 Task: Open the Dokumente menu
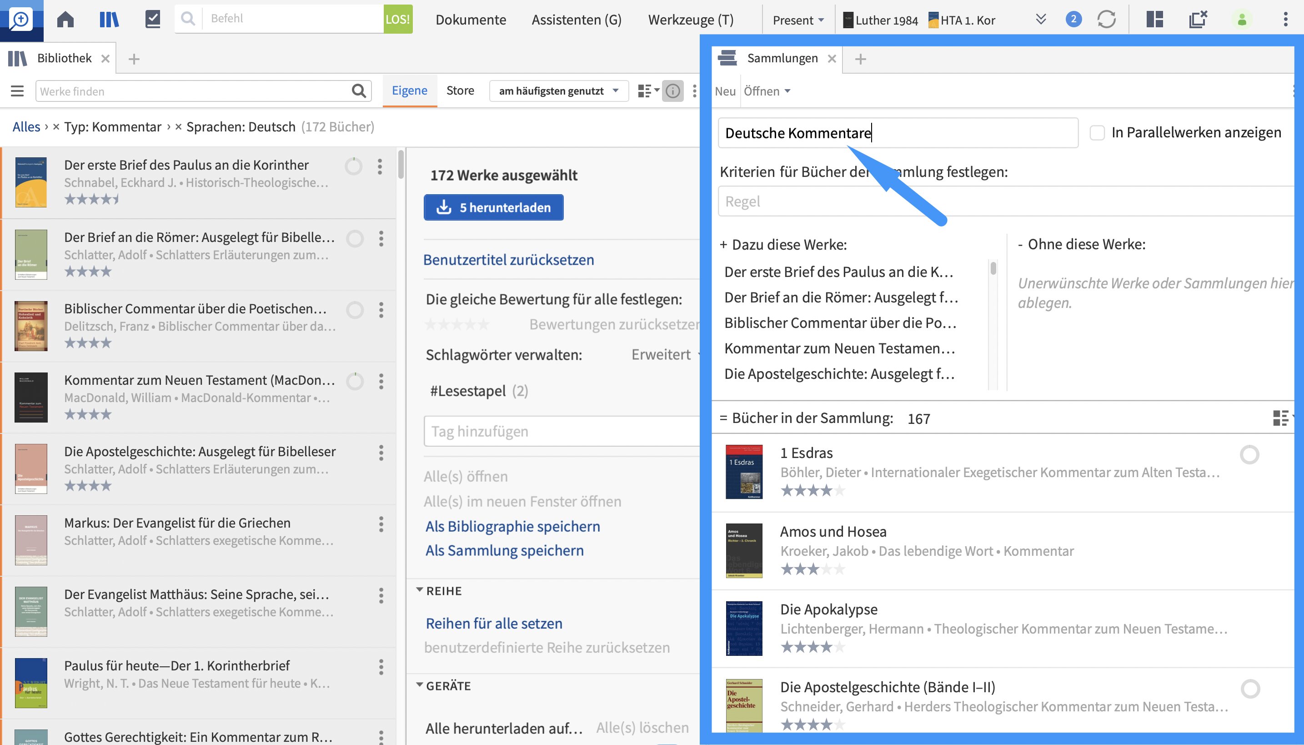(x=471, y=20)
